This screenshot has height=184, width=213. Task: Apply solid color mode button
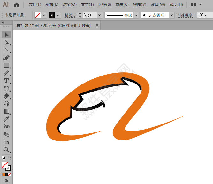click(x=4, y=175)
